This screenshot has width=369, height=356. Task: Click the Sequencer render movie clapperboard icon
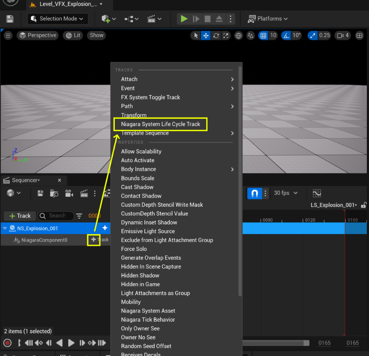point(84,193)
